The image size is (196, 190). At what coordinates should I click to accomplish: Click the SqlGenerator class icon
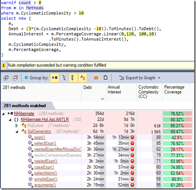24,131
